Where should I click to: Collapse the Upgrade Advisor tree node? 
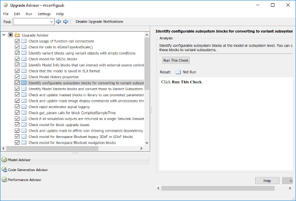[x=4, y=35]
